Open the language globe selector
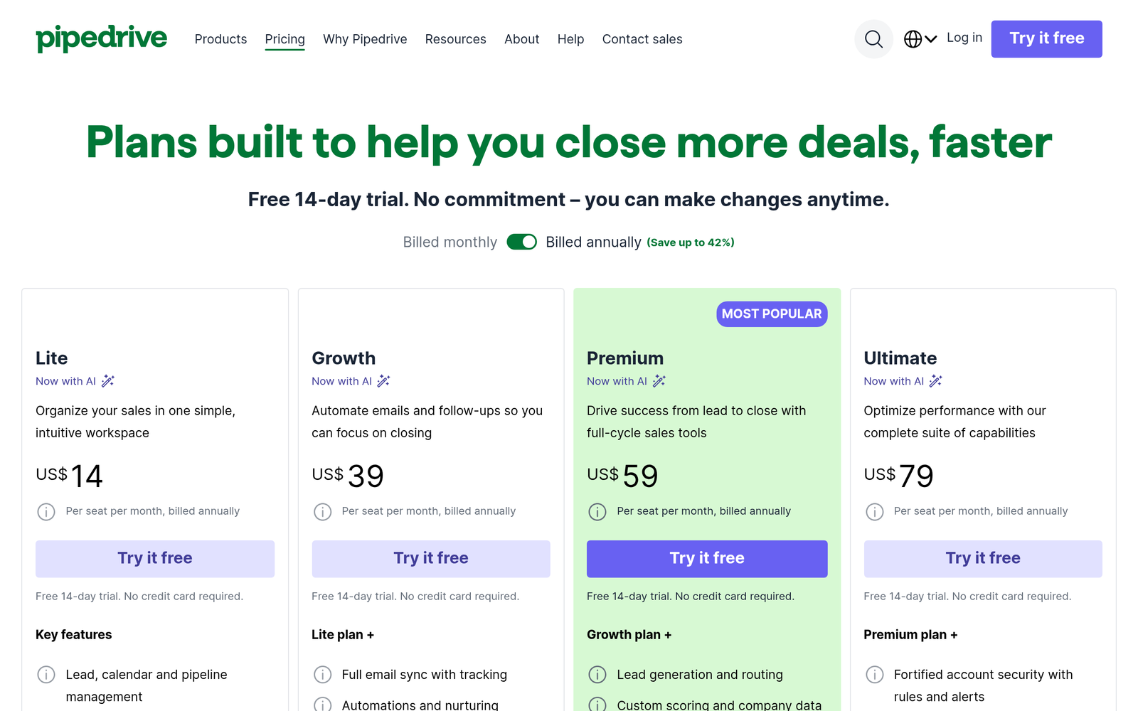This screenshot has width=1138, height=711. [x=913, y=39]
